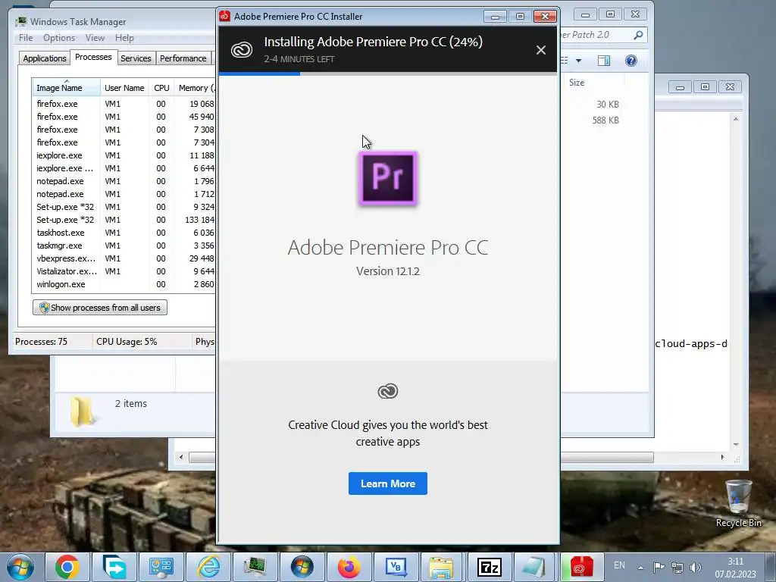This screenshot has height=582, width=776.
Task: Click the Explorer search magnifier icon
Action: pos(638,35)
